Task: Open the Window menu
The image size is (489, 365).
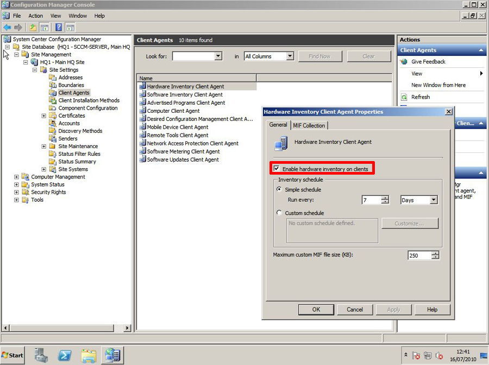Action: (78, 16)
